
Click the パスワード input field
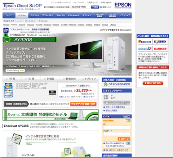tap(117, 134)
